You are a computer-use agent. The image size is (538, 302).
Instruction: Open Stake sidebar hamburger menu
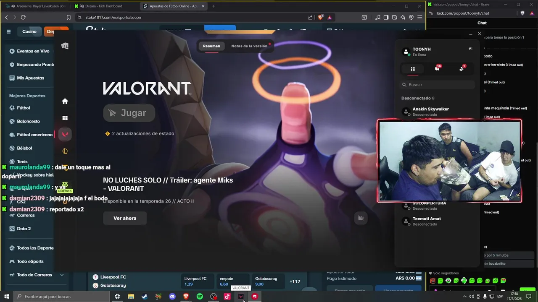(x=8, y=31)
